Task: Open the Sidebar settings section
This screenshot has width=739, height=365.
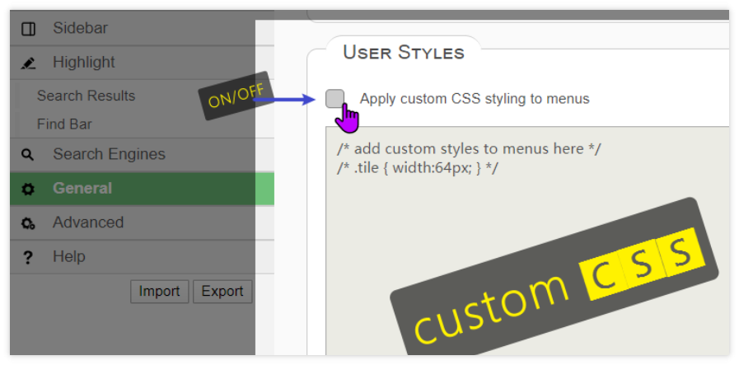Action: coord(142,28)
